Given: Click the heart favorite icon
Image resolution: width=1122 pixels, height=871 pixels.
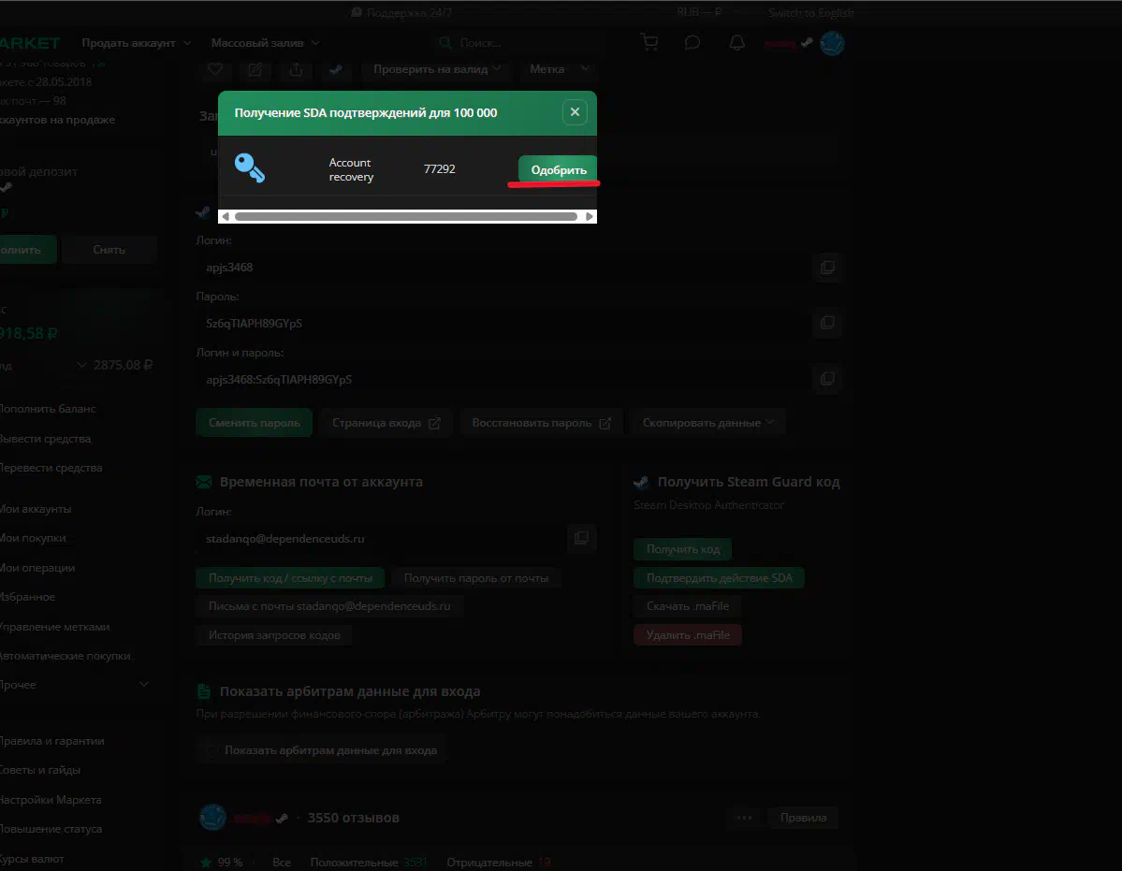Looking at the screenshot, I should click(x=215, y=69).
